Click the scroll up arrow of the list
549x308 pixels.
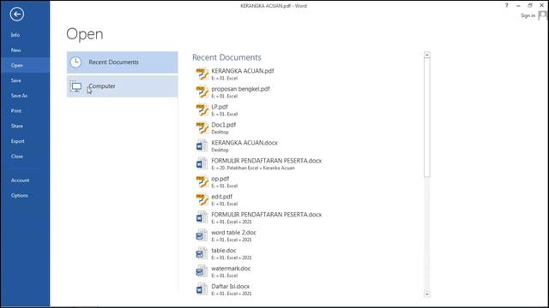point(427,55)
